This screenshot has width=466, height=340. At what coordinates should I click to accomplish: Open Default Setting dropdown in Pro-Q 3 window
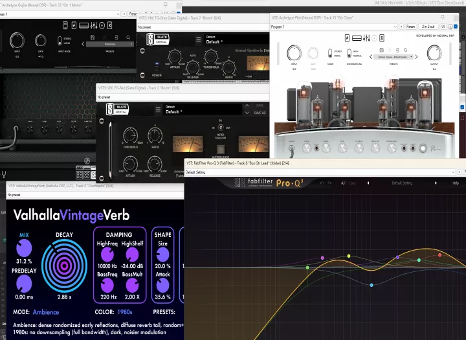[x=320, y=172]
